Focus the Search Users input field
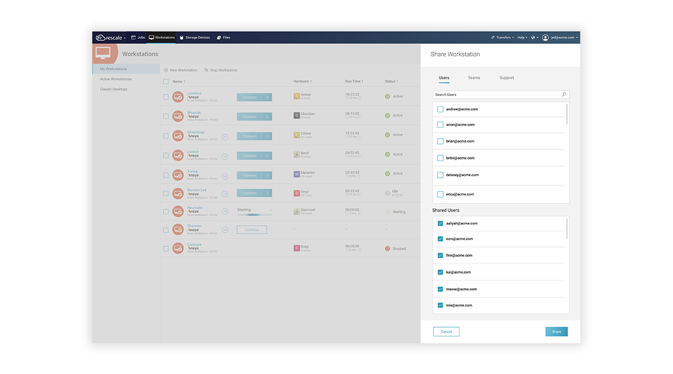 [x=500, y=94]
